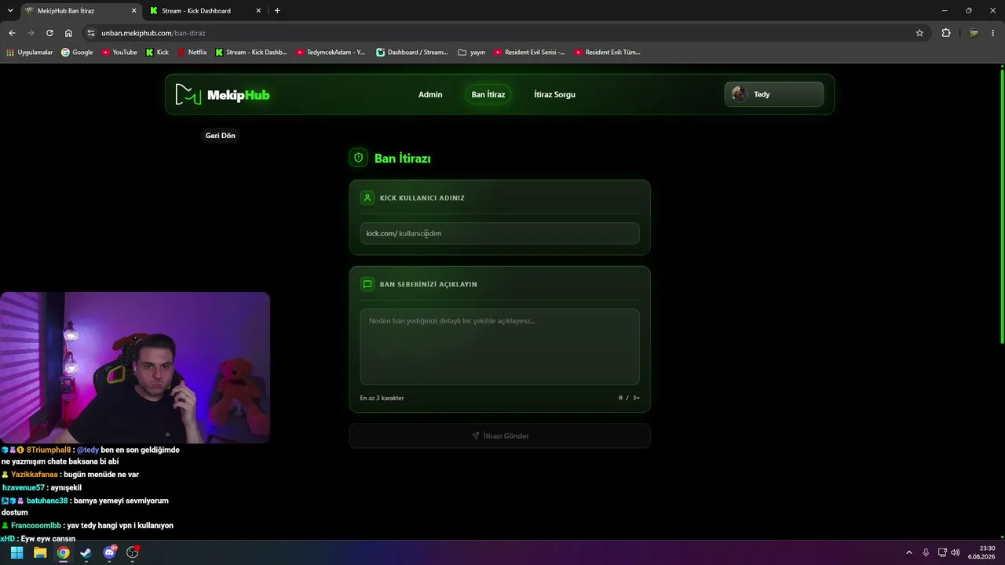1005x565 pixels.
Task: Open the YouTube bookmark
Action: (x=119, y=53)
